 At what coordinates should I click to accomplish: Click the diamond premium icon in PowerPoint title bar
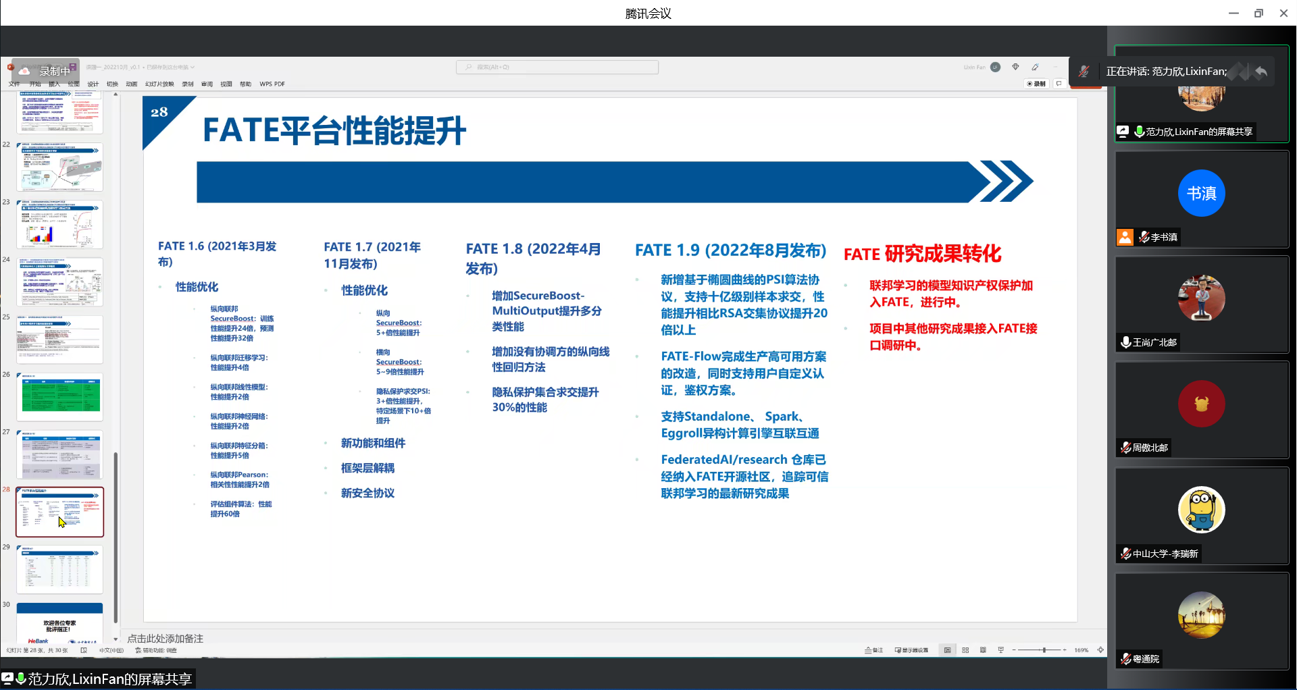(x=1015, y=67)
